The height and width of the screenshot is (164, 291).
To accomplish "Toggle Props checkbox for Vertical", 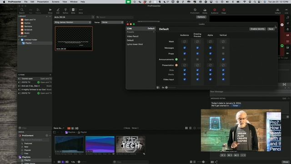I will pyautogui.click(x=223, y=54).
